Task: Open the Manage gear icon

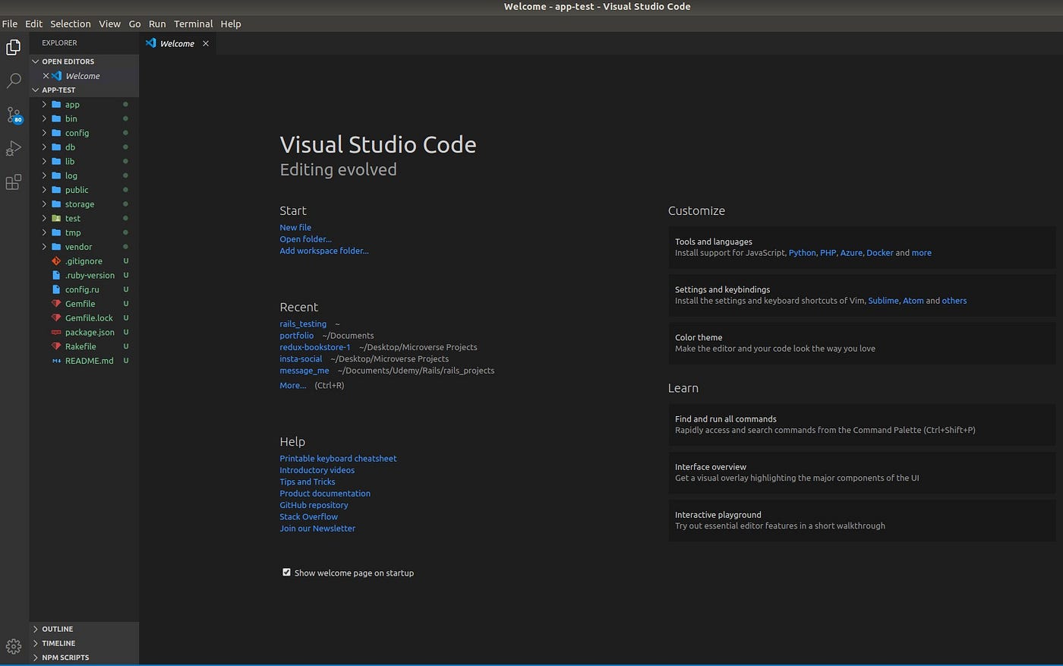Action: [14, 647]
